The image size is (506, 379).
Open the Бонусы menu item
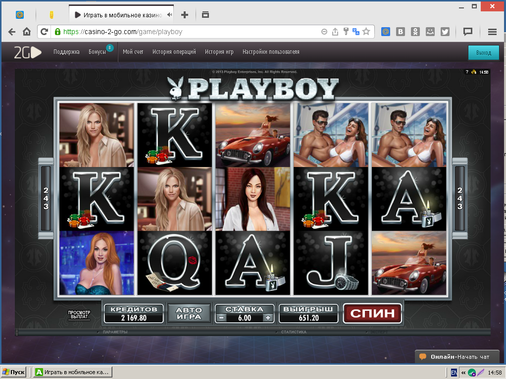point(97,52)
